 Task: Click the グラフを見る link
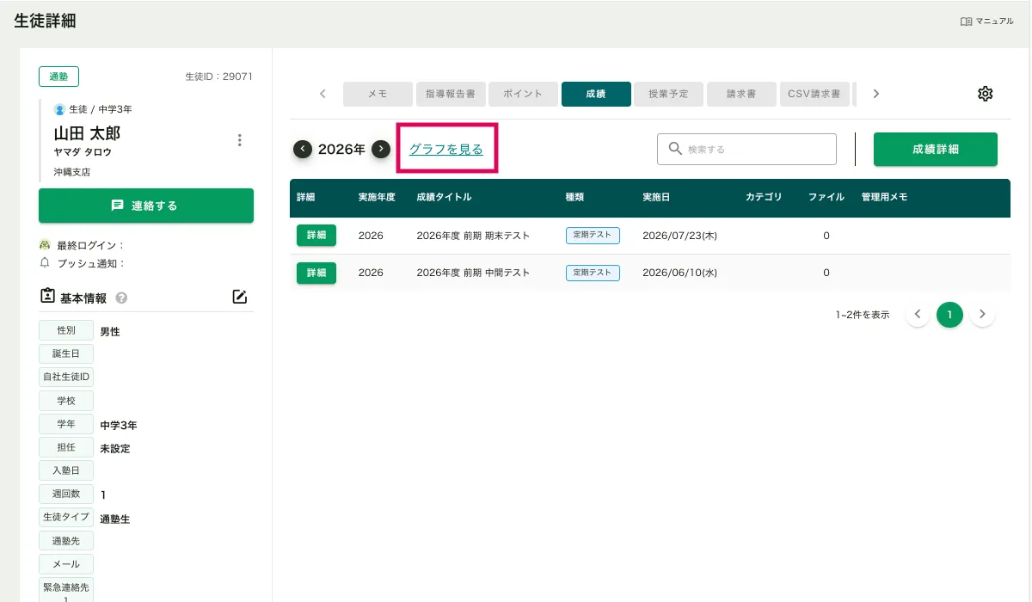coord(445,149)
